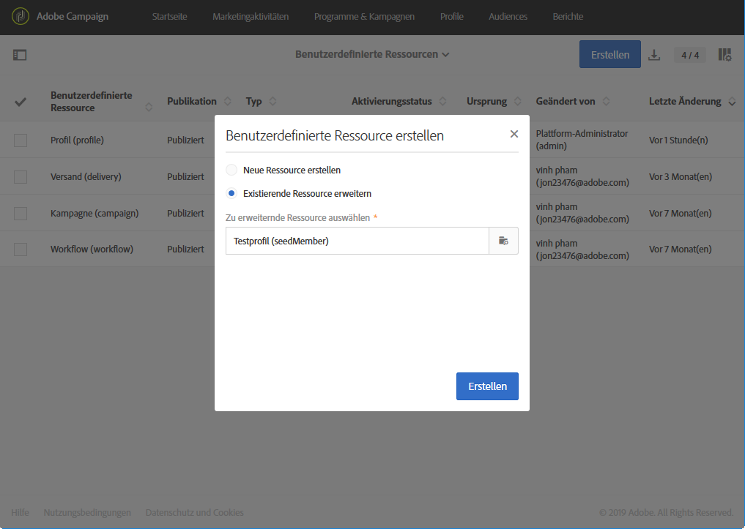Open the Profil (profile) resource row
The image size is (745, 529).
77,140
